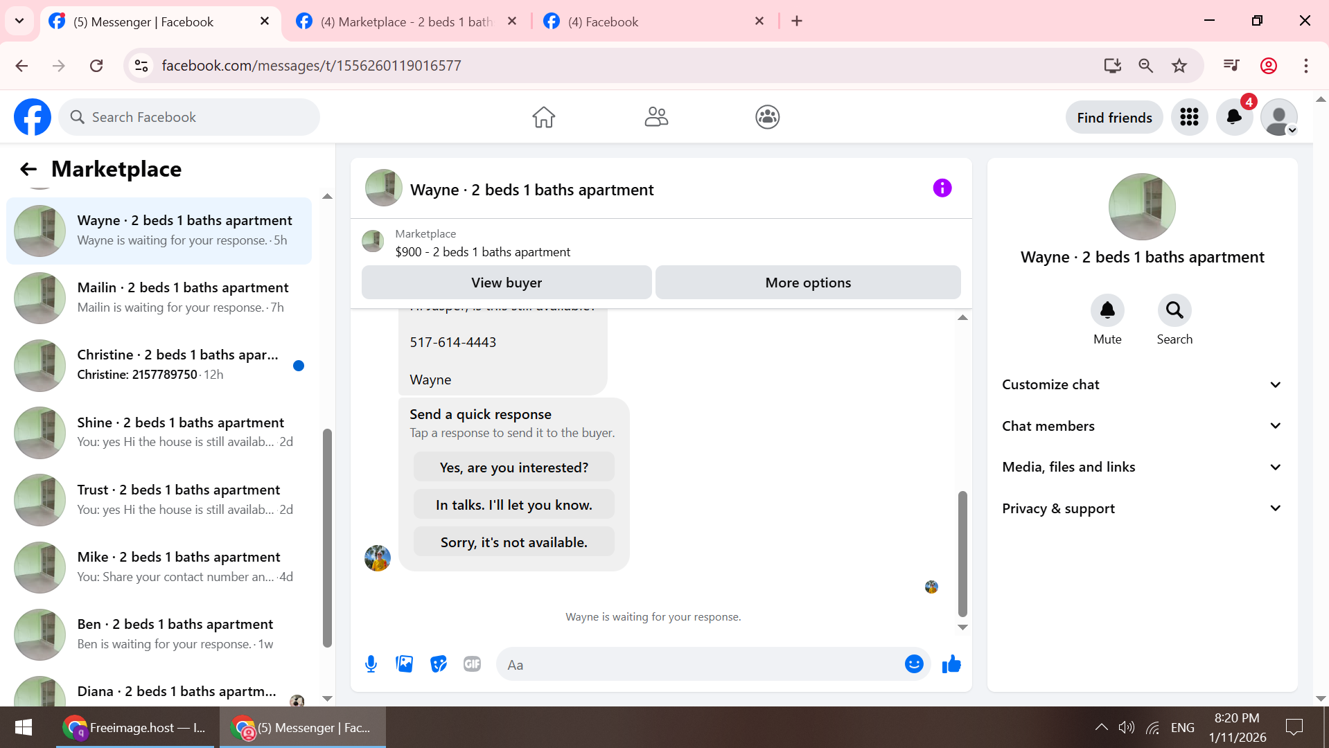Open Freeimage.host taskbar window
The height and width of the screenshot is (748, 1329).
137,727
